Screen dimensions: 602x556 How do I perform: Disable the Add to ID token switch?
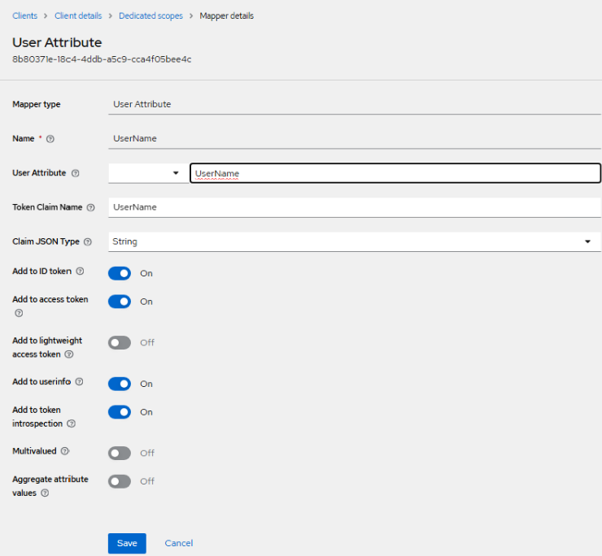point(120,273)
